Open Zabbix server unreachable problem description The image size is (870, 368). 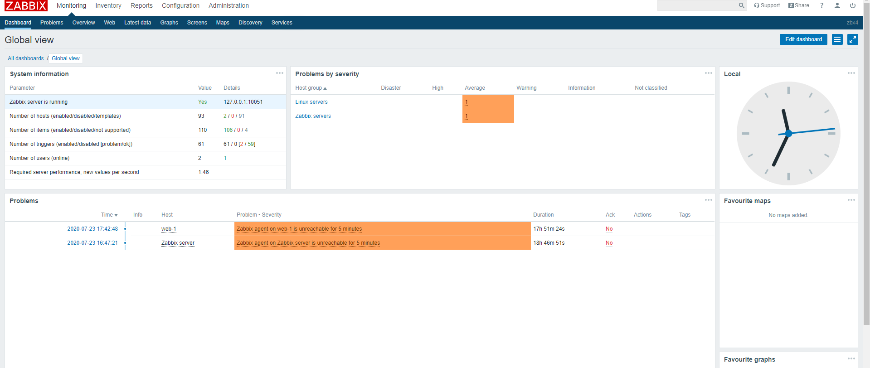point(308,243)
